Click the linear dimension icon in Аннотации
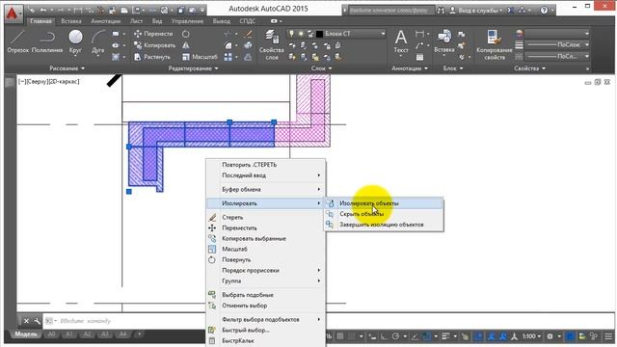This screenshot has height=347, width=617. tap(420, 34)
